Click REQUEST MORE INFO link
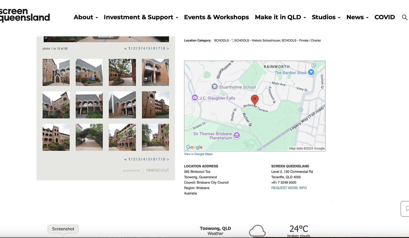Image resolution: width=409 pixels, height=238 pixels. pyautogui.click(x=289, y=188)
